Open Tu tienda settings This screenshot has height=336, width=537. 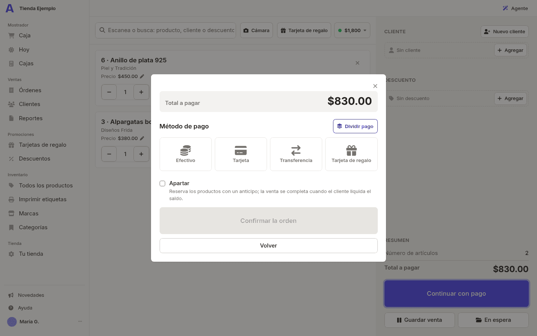[45, 254]
